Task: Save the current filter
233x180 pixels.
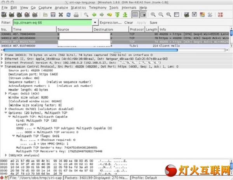Action: (x=153, y=23)
